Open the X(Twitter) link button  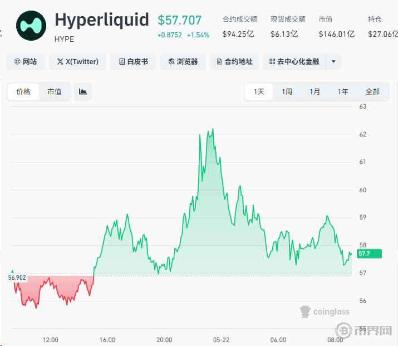tap(78, 62)
